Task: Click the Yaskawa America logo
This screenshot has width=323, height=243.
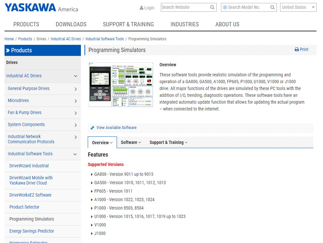Action: (x=41, y=7)
